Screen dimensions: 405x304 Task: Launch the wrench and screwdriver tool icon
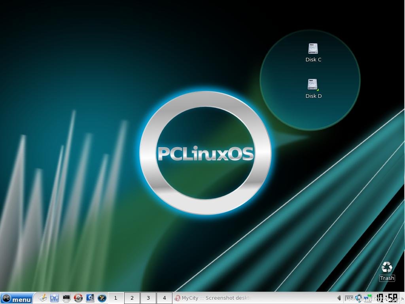(102, 298)
